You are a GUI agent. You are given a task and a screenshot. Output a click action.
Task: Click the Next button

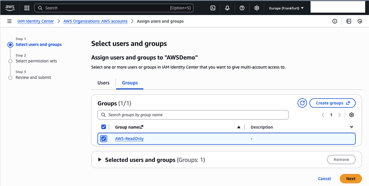pos(350,179)
